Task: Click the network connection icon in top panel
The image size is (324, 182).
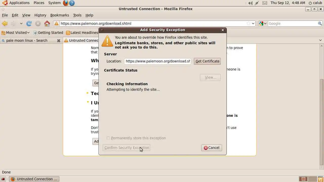Action: tap(257, 3)
